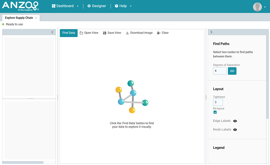Collapse the left panel using chevron
Viewport: 270px width, 165px height.
pos(52,32)
